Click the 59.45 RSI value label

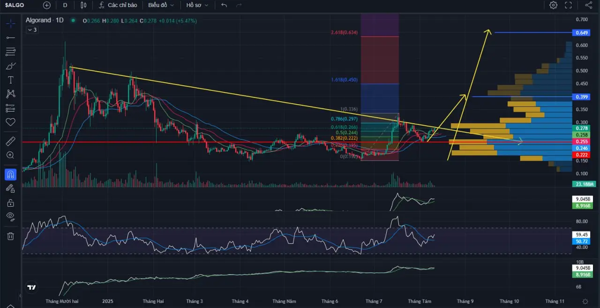(x=581, y=234)
